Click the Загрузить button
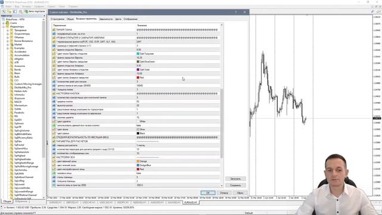Image resolution: width=382 pixels, height=215 pixels. click(235, 179)
